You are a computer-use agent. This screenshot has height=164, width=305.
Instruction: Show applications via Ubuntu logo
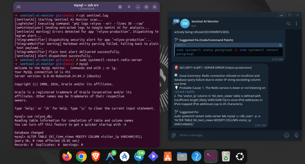click(x=240, y=156)
